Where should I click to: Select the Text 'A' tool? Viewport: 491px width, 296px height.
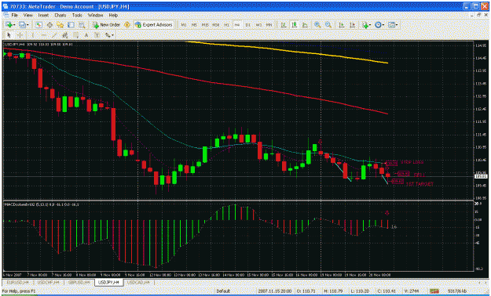tap(86, 35)
